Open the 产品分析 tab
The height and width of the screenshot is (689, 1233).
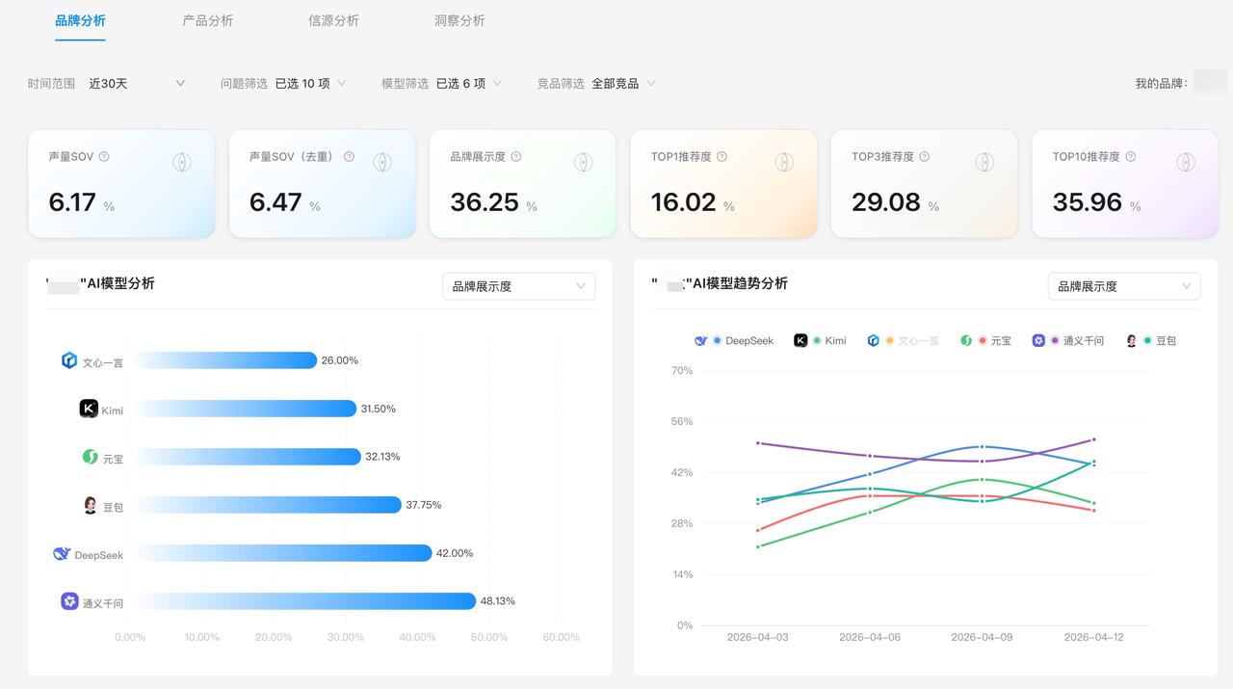pos(208,20)
